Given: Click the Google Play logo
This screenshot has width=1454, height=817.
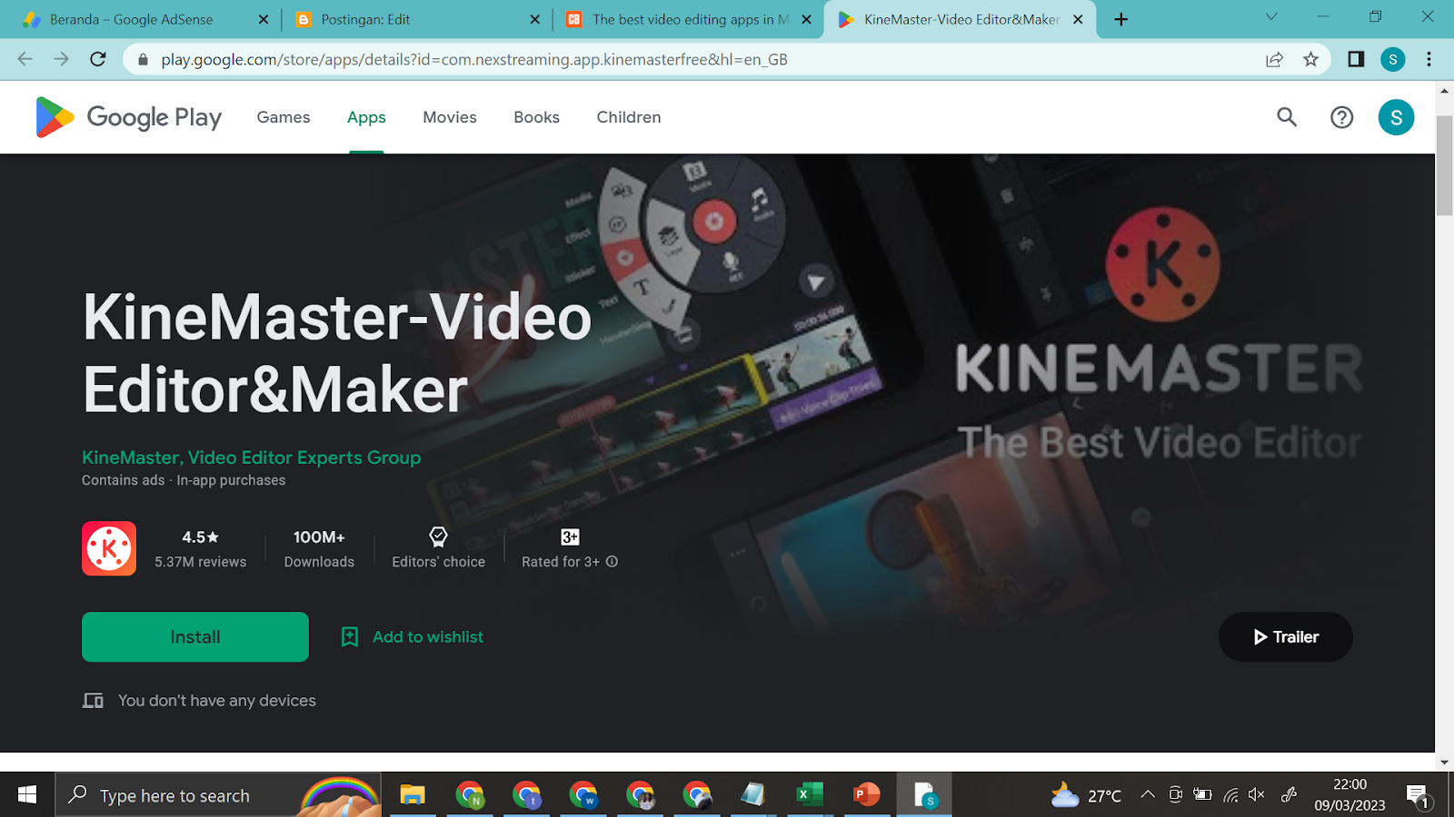Looking at the screenshot, I should tap(128, 117).
